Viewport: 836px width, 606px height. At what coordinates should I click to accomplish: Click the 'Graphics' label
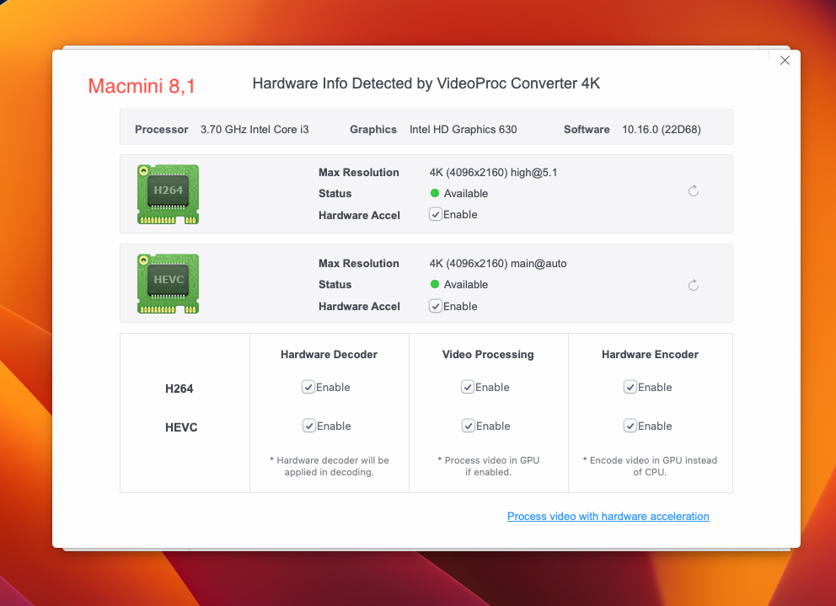[373, 130]
